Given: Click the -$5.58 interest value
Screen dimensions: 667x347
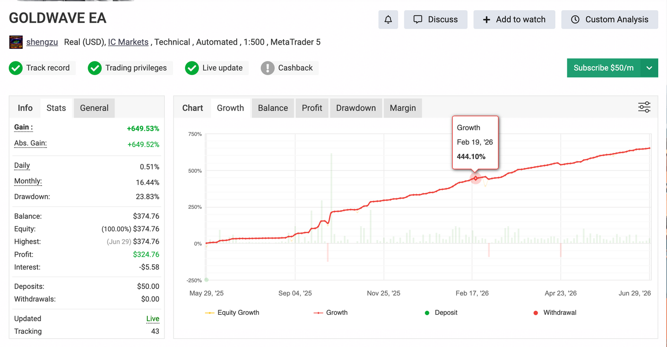Looking at the screenshot, I should pos(149,267).
